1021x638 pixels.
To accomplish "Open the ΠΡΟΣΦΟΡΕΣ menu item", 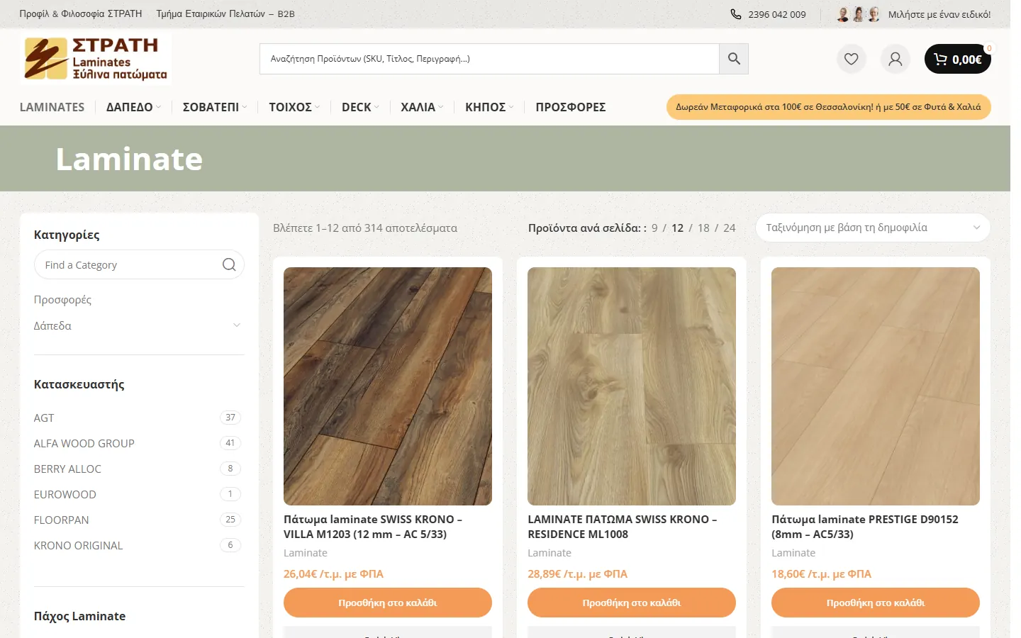I will pyautogui.click(x=571, y=107).
